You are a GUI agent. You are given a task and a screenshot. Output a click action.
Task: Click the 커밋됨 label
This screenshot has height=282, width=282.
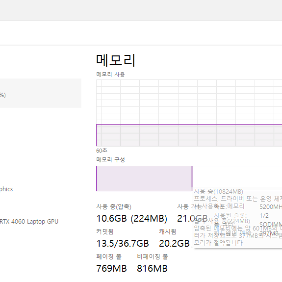[104, 231]
